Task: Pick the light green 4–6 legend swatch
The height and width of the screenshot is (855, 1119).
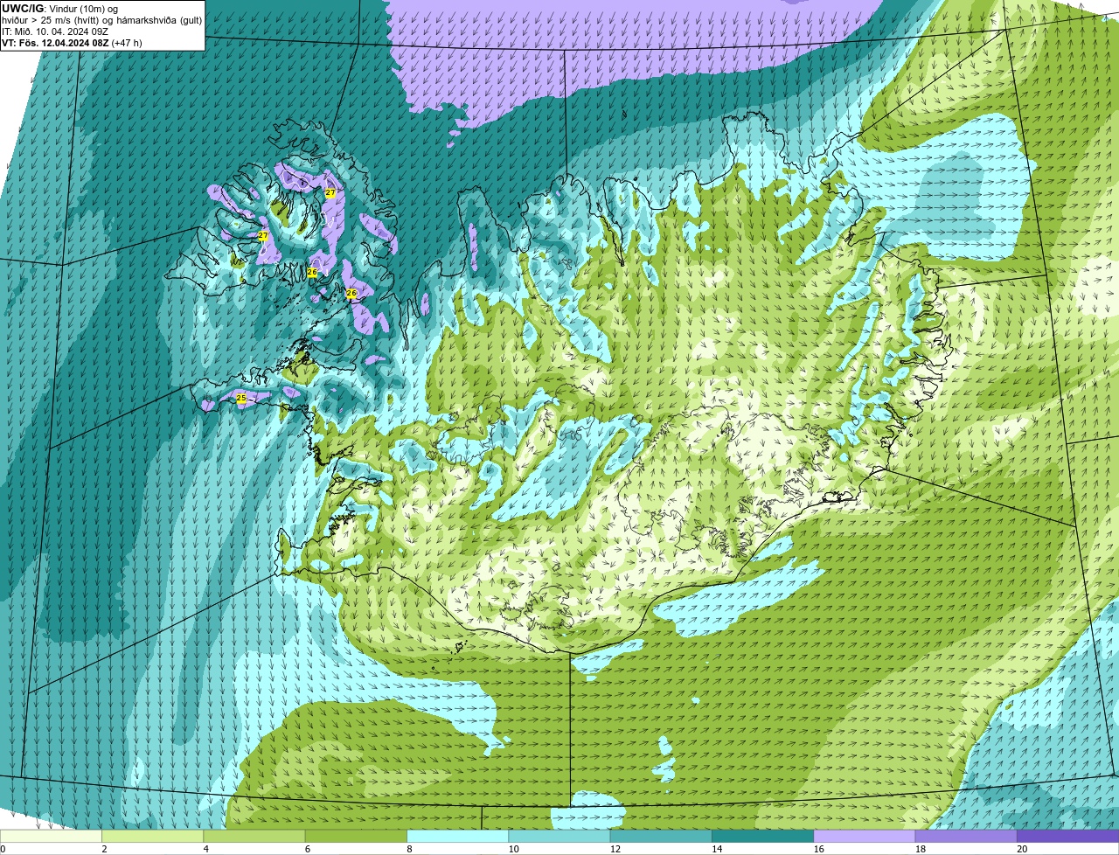Action: click(x=254, y=836)
